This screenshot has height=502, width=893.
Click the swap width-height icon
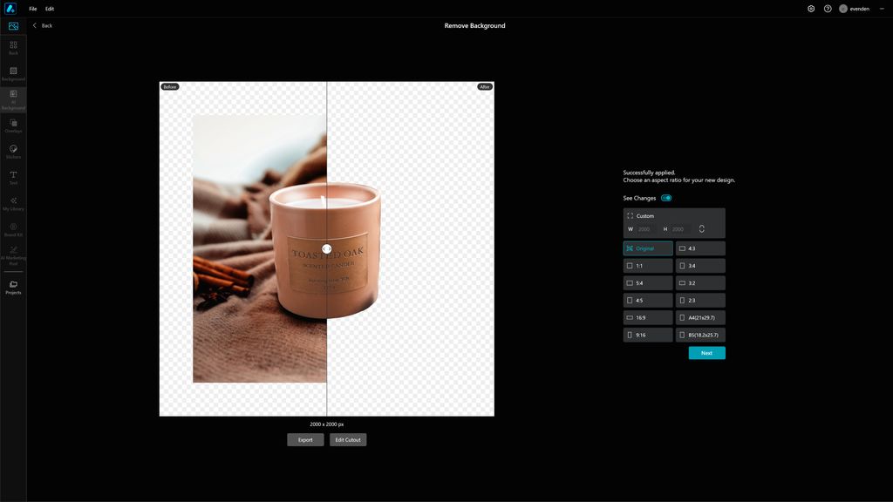tap(700, 228)
